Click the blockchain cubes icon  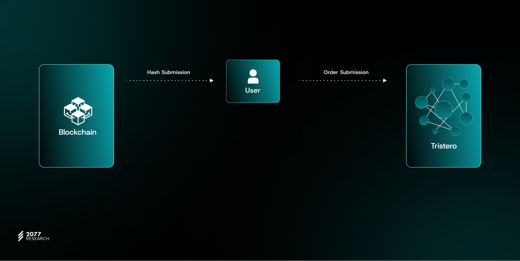(78, 111)
